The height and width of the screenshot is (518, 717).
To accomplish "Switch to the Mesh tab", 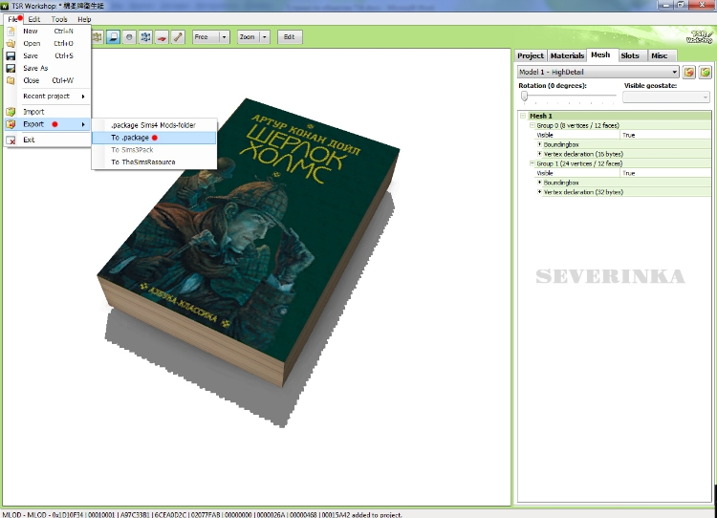I will point(600,54).
